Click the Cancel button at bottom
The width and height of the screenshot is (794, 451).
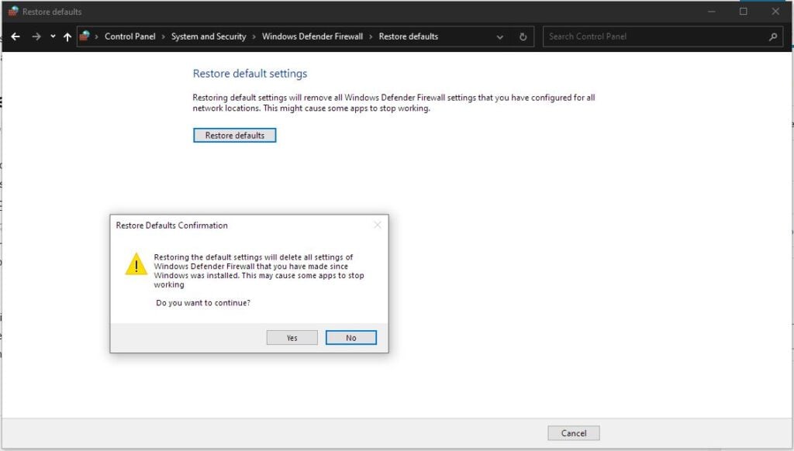(573, 433)
